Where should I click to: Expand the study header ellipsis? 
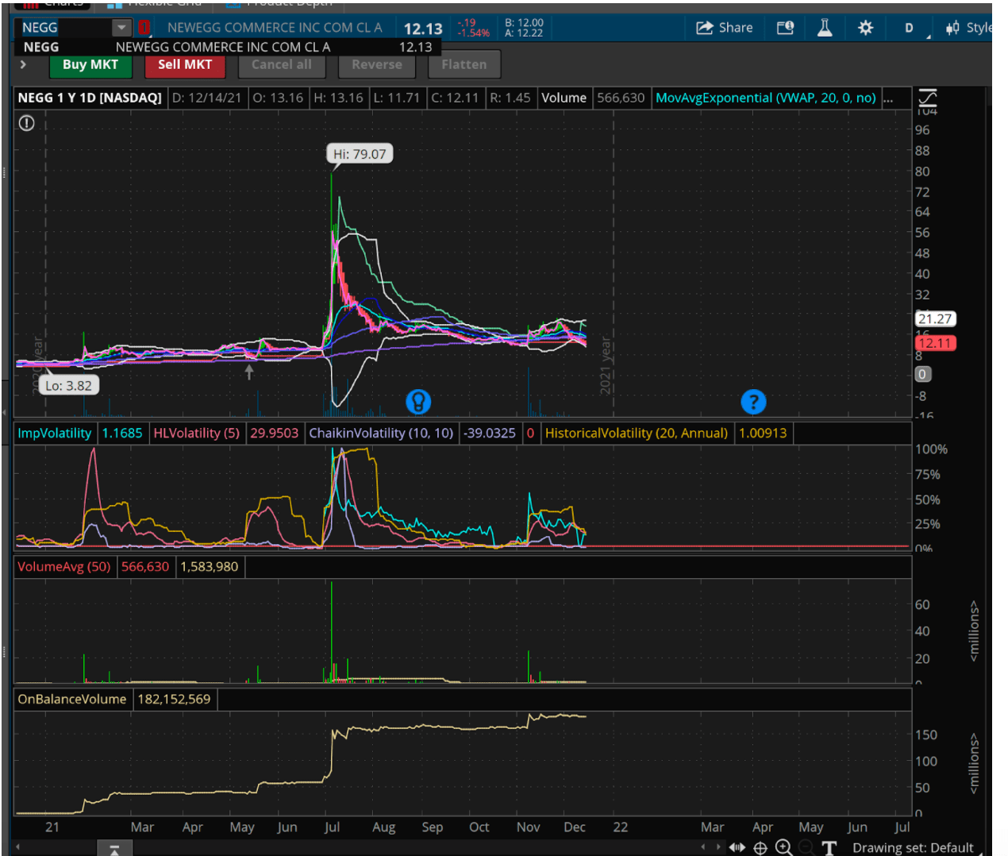point(888,98)
